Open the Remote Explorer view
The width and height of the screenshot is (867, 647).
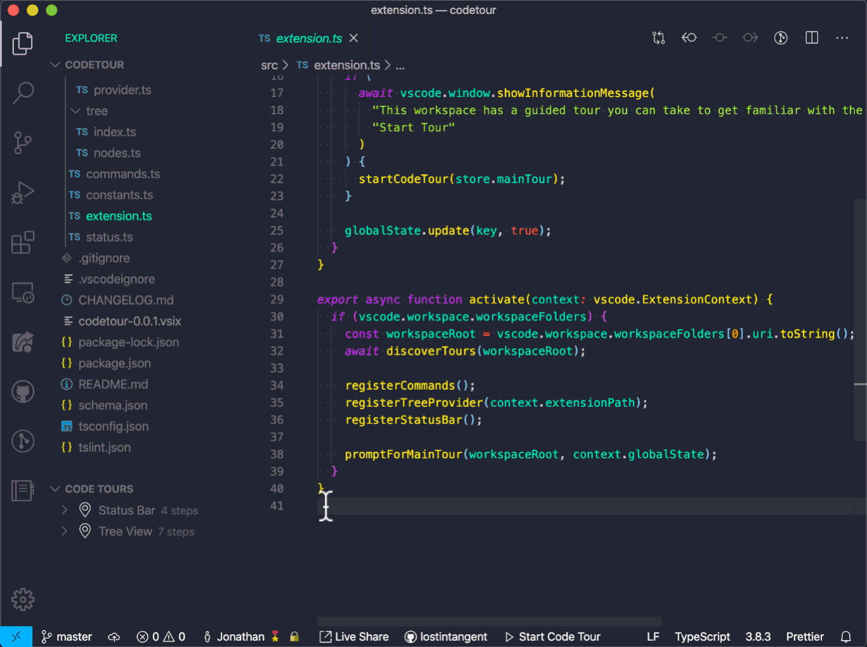tap(23, 292)
